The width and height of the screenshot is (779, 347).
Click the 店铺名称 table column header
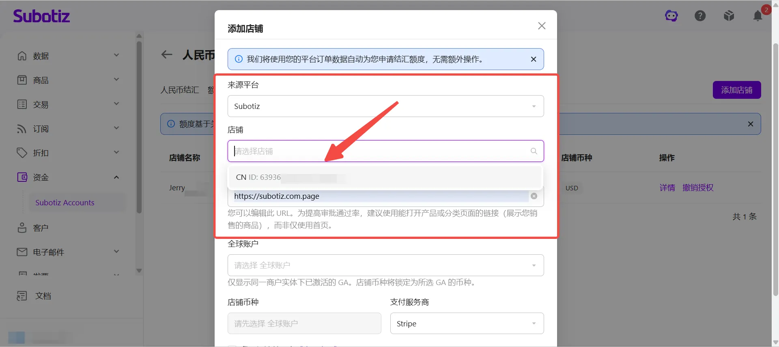(185, 158)
